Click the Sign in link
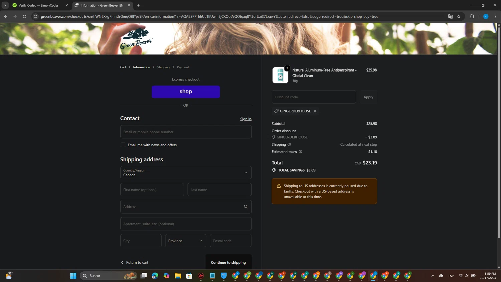This screenshot has width=501, height=282. tap(246, 119)
